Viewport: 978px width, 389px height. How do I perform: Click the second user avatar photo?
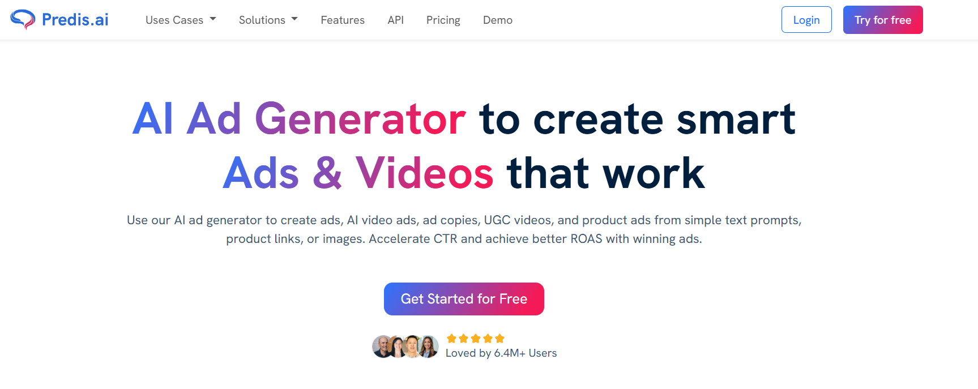pos(398,347)
